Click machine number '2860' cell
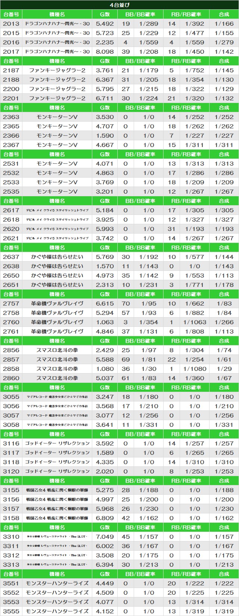The height and width of the screenshot is (616, 239). coord(11,378)
